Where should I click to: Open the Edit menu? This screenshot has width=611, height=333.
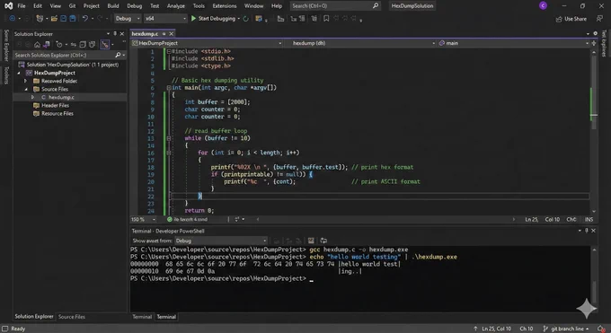(x=38, y=6)
